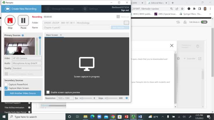Open Microsoft Edge from taskbar
Screen dimensions: 214x120
coord(93,117)
